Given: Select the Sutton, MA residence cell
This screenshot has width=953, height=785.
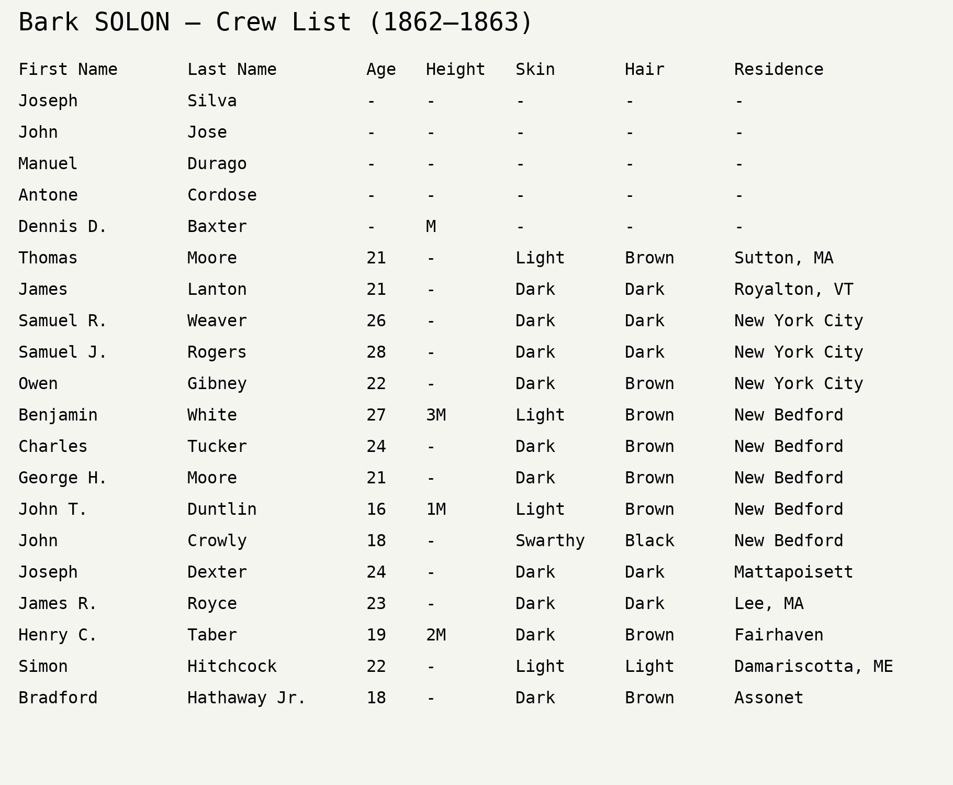Looking at the screenshot, I should pyautogui.click(x=783, y=258).
